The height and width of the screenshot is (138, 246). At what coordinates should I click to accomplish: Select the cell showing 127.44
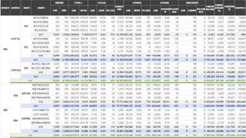point(85,64)
